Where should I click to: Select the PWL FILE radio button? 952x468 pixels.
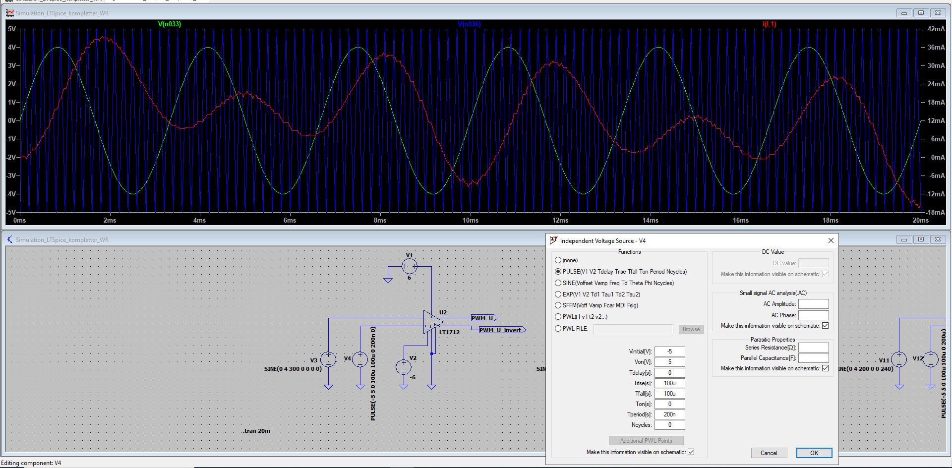tap(558, 329)
